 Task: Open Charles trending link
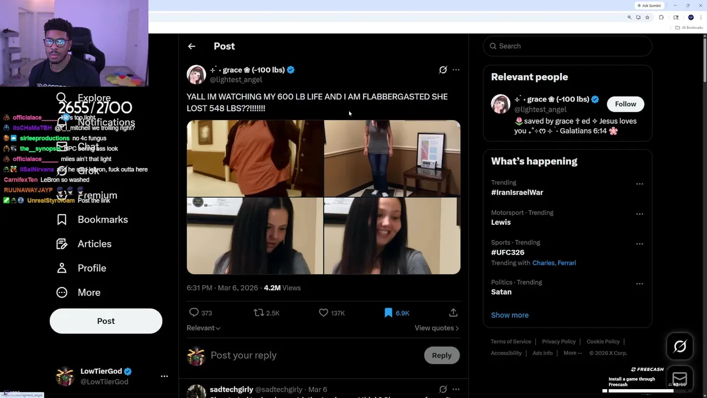pos(543,263)
